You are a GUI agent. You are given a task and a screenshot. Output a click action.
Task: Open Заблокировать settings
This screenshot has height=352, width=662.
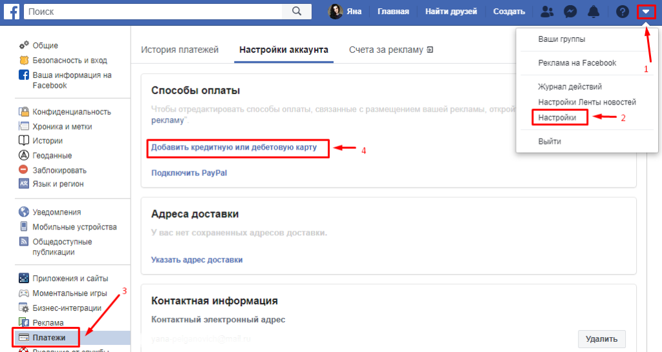click(59, 170)
